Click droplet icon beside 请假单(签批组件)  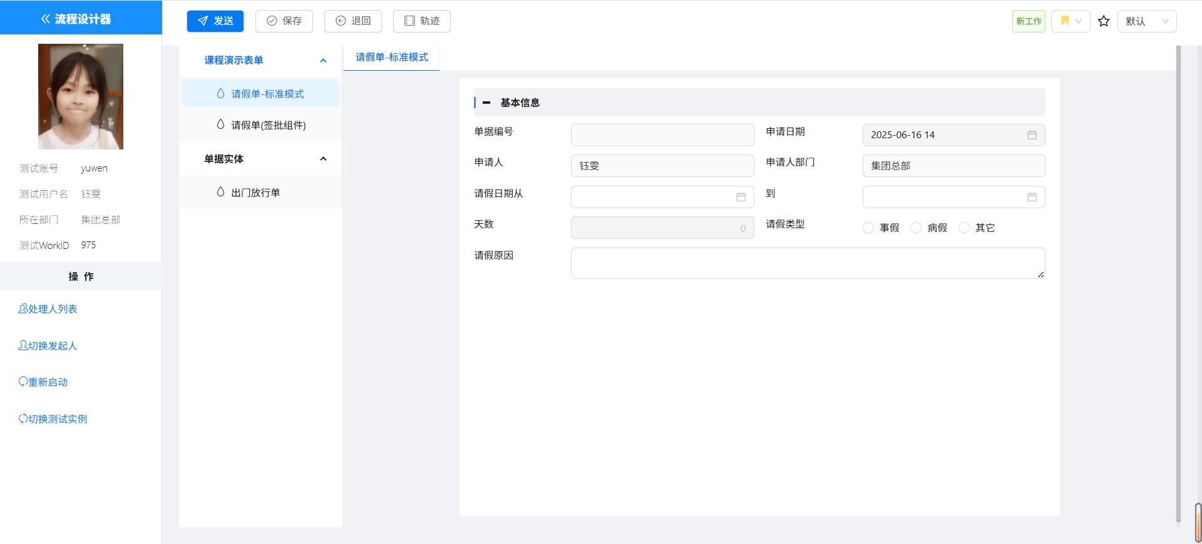(220, 124)
